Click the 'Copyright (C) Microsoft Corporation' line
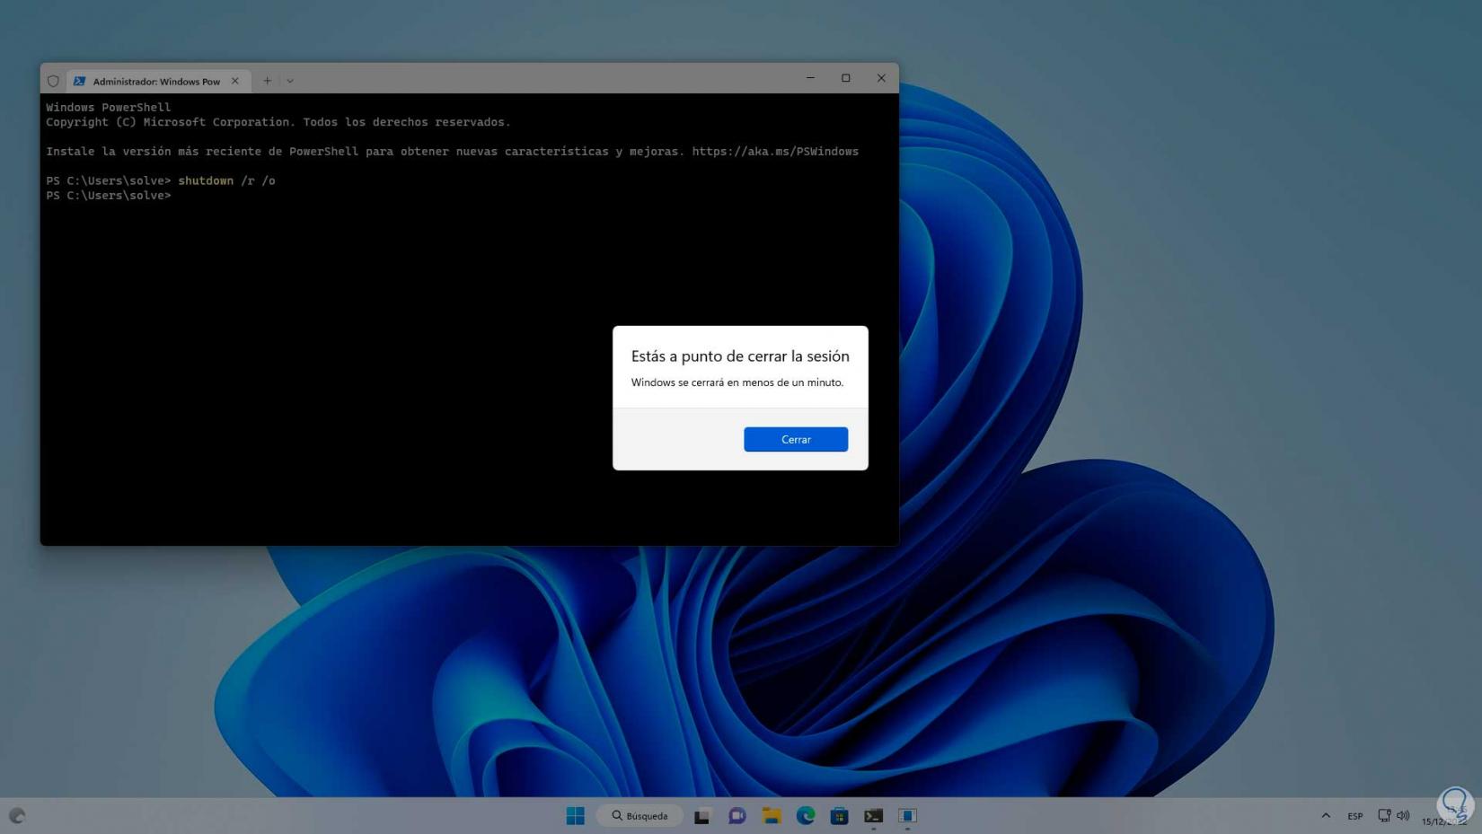This screenshot has width=1482, height=834. point(278,122)
